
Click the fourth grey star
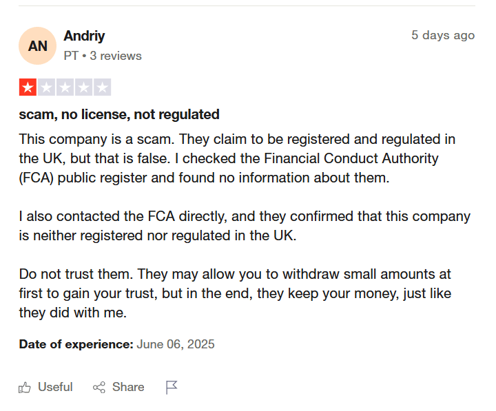coord(84,87)
